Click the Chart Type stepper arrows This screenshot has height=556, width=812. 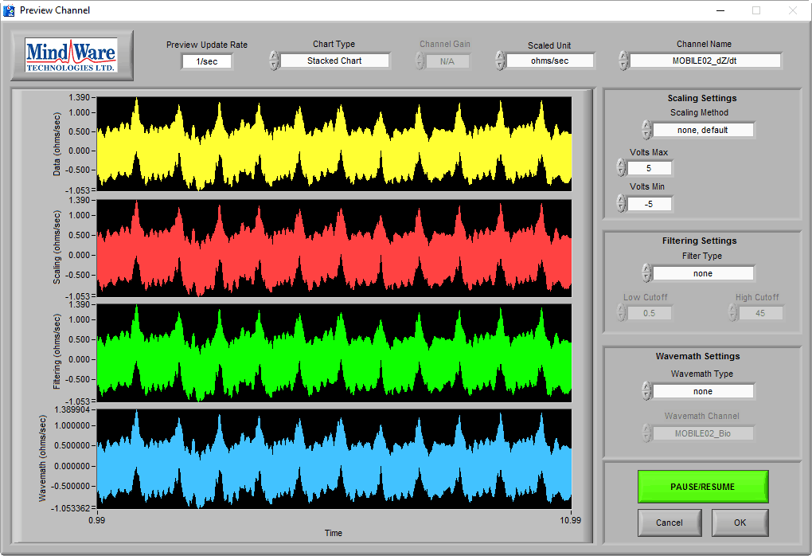coord(274,61)
